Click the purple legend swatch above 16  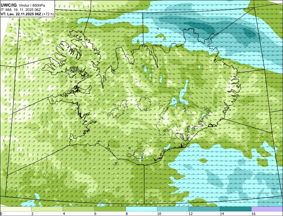pos(267,209)
